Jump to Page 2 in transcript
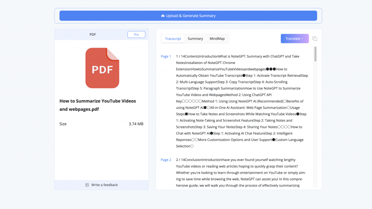The image size is (372, 209). 166,160
